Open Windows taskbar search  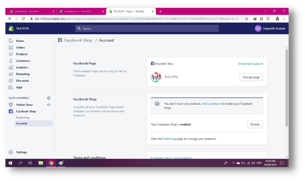(20, 163)
